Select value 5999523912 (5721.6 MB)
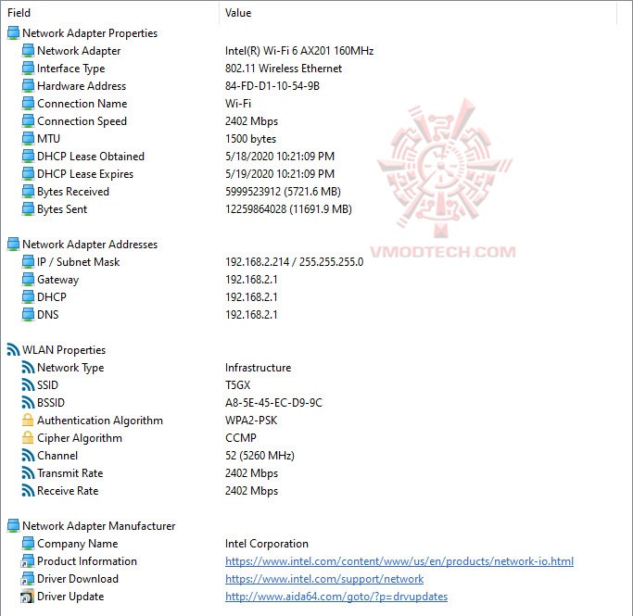 (283, 192)
